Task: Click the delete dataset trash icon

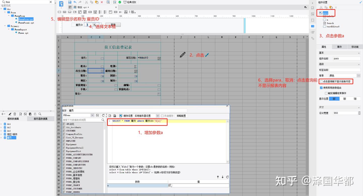Action: 15,114
